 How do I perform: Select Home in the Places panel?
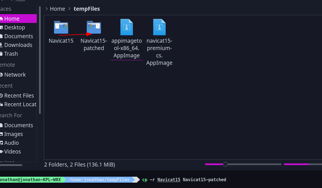[x=12, y=19]
